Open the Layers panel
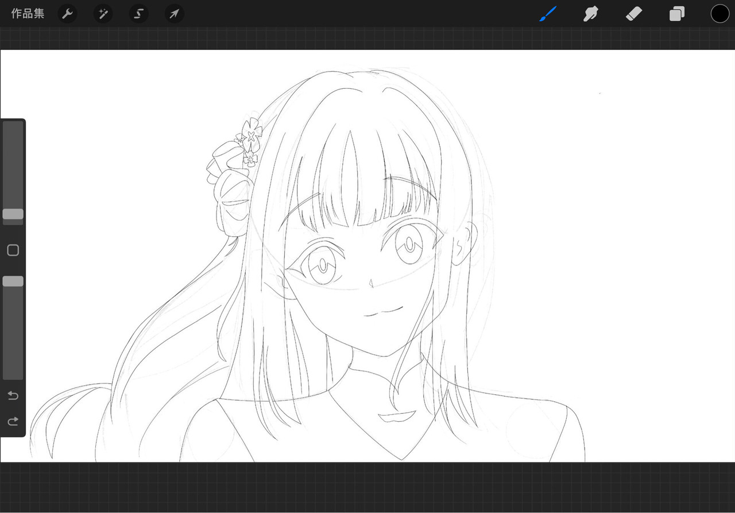The height and width of the screenshot is (513, 735). [677, 14]
